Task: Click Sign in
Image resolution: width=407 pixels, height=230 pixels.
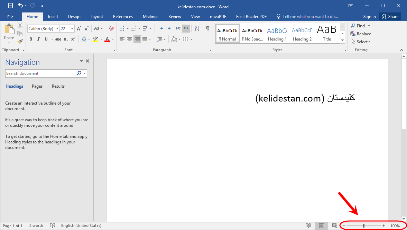Action: (x=369, y=17)
